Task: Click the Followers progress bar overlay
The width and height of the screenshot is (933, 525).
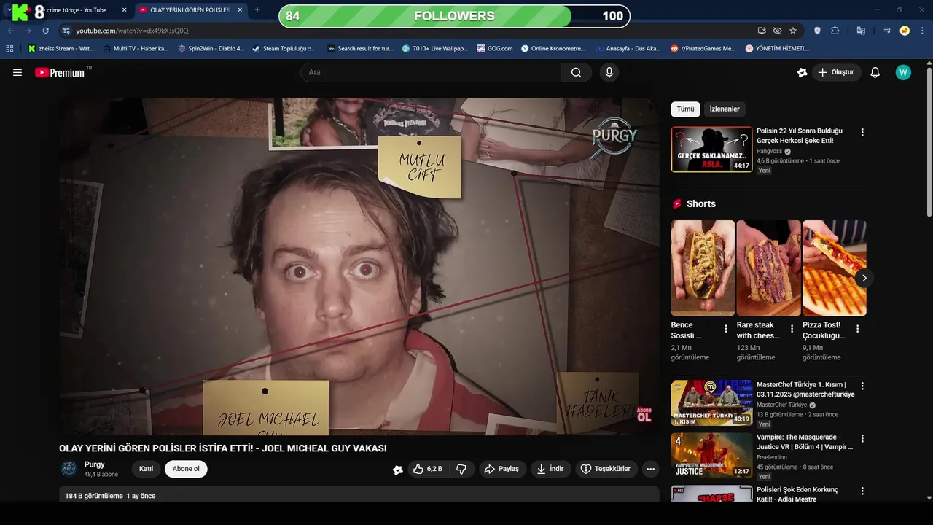Action: [454, 16]
